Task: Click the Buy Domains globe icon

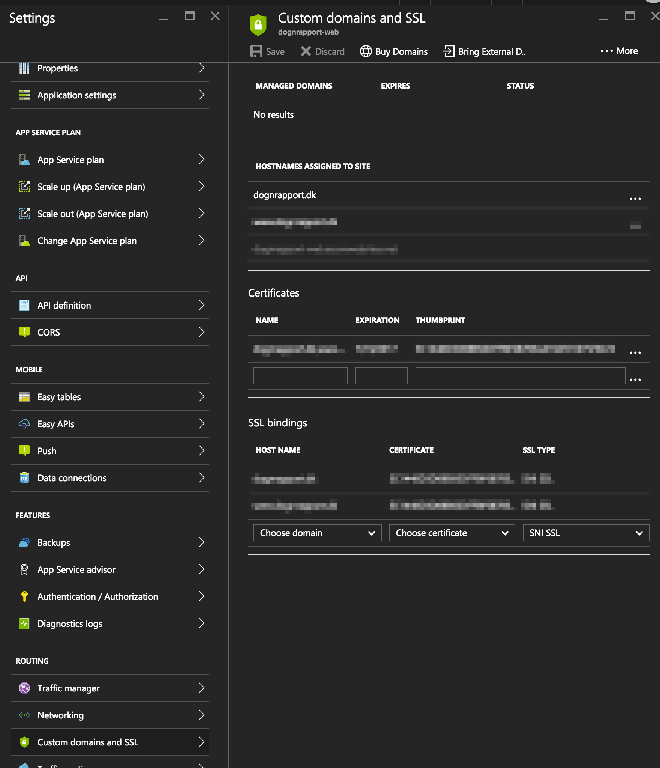Action: coord(366,51)
